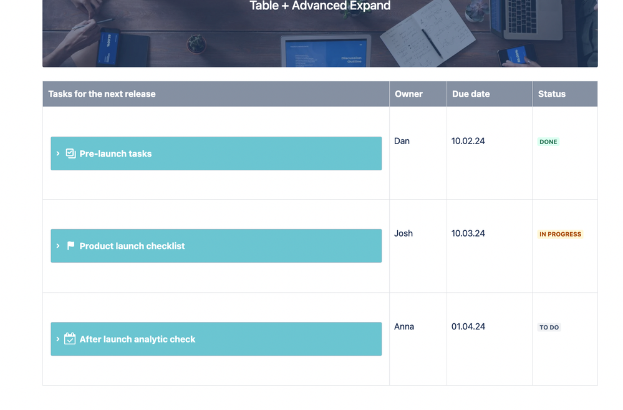Expand the After launch analytic check chevron
The width and height of the screenshot is (623, 410).
point(58,339)
